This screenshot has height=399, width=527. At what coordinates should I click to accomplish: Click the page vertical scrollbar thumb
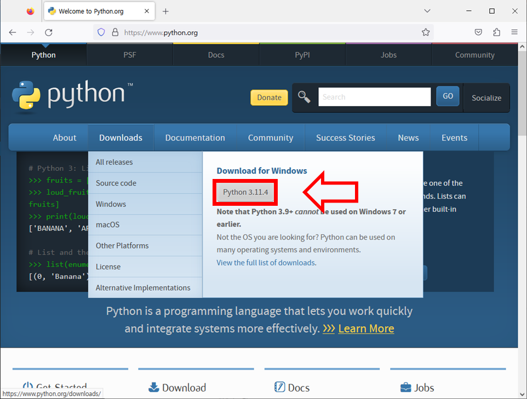(x=522, y=94)
